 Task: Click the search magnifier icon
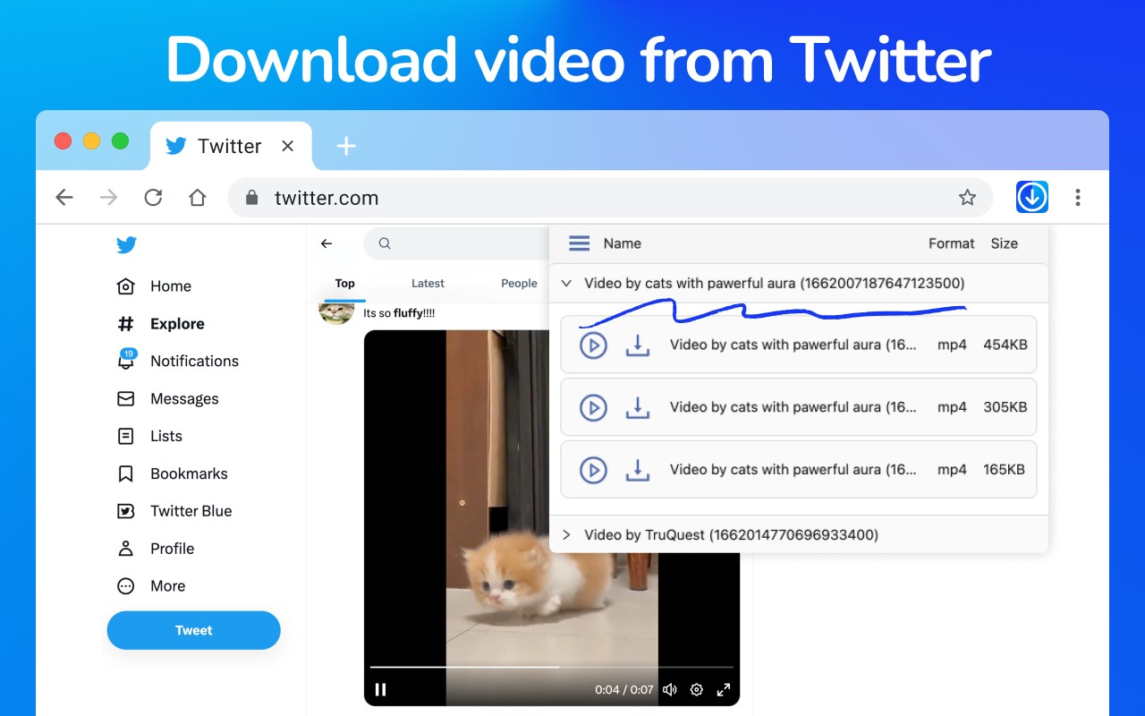click(385, 243)
